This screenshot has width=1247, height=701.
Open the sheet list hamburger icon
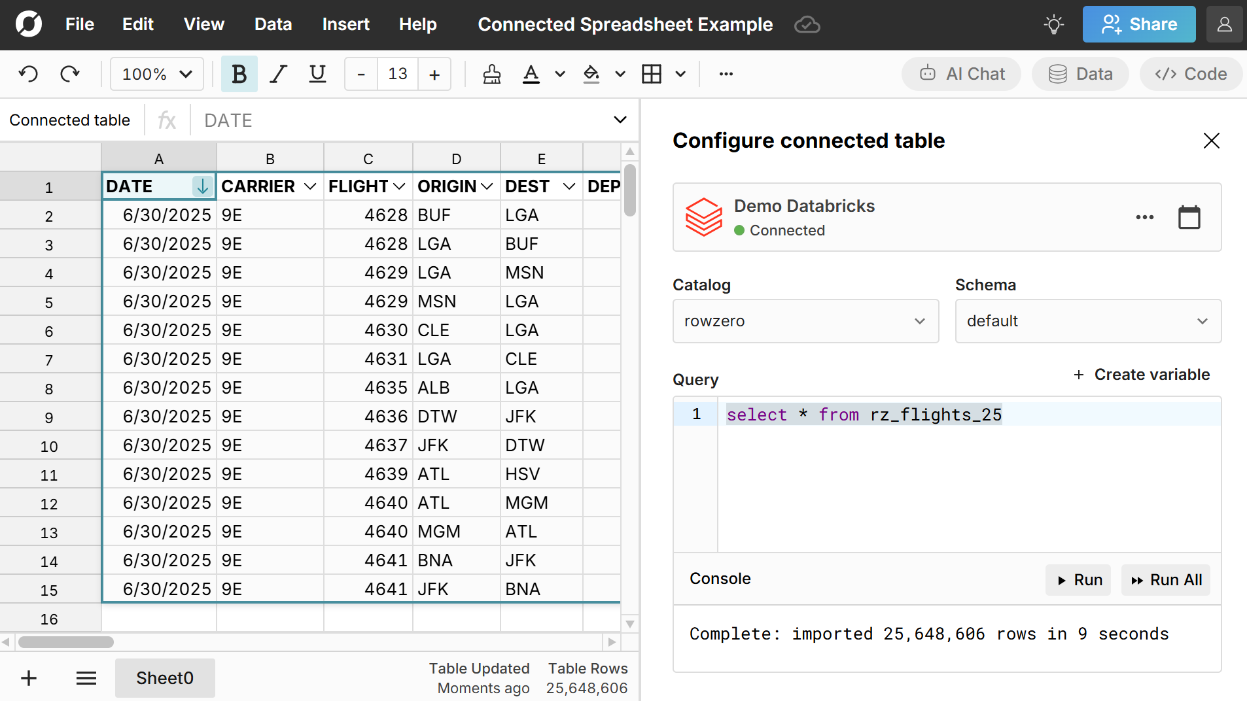point(86,678)
